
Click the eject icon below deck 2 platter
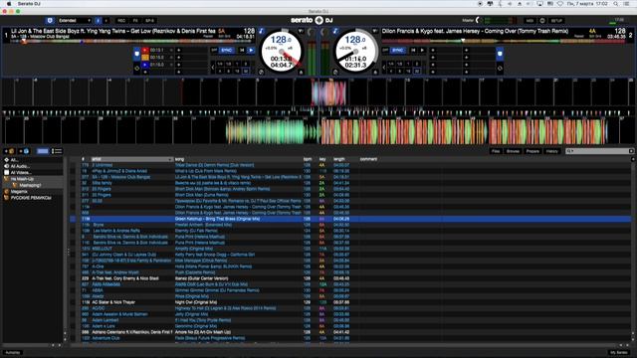(x=375, y=73)
